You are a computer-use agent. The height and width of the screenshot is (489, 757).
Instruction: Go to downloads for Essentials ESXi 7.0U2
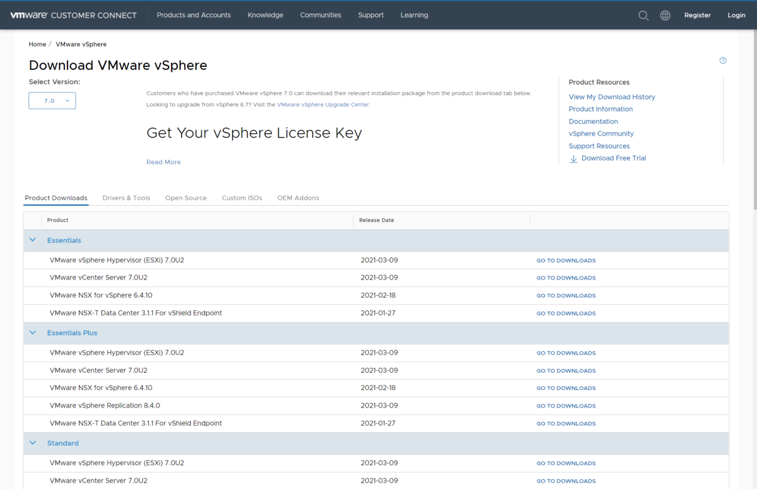point(566,261)
